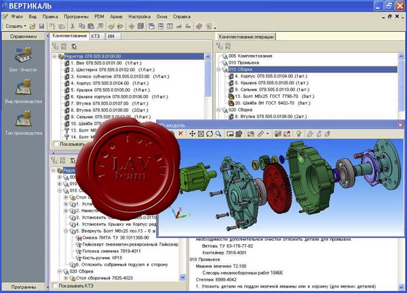
Task: Open the main toolbar overflow arrow
Action: tap(215, 27)
